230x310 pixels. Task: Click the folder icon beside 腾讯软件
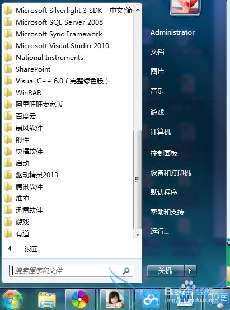click(x=8, y=187)
